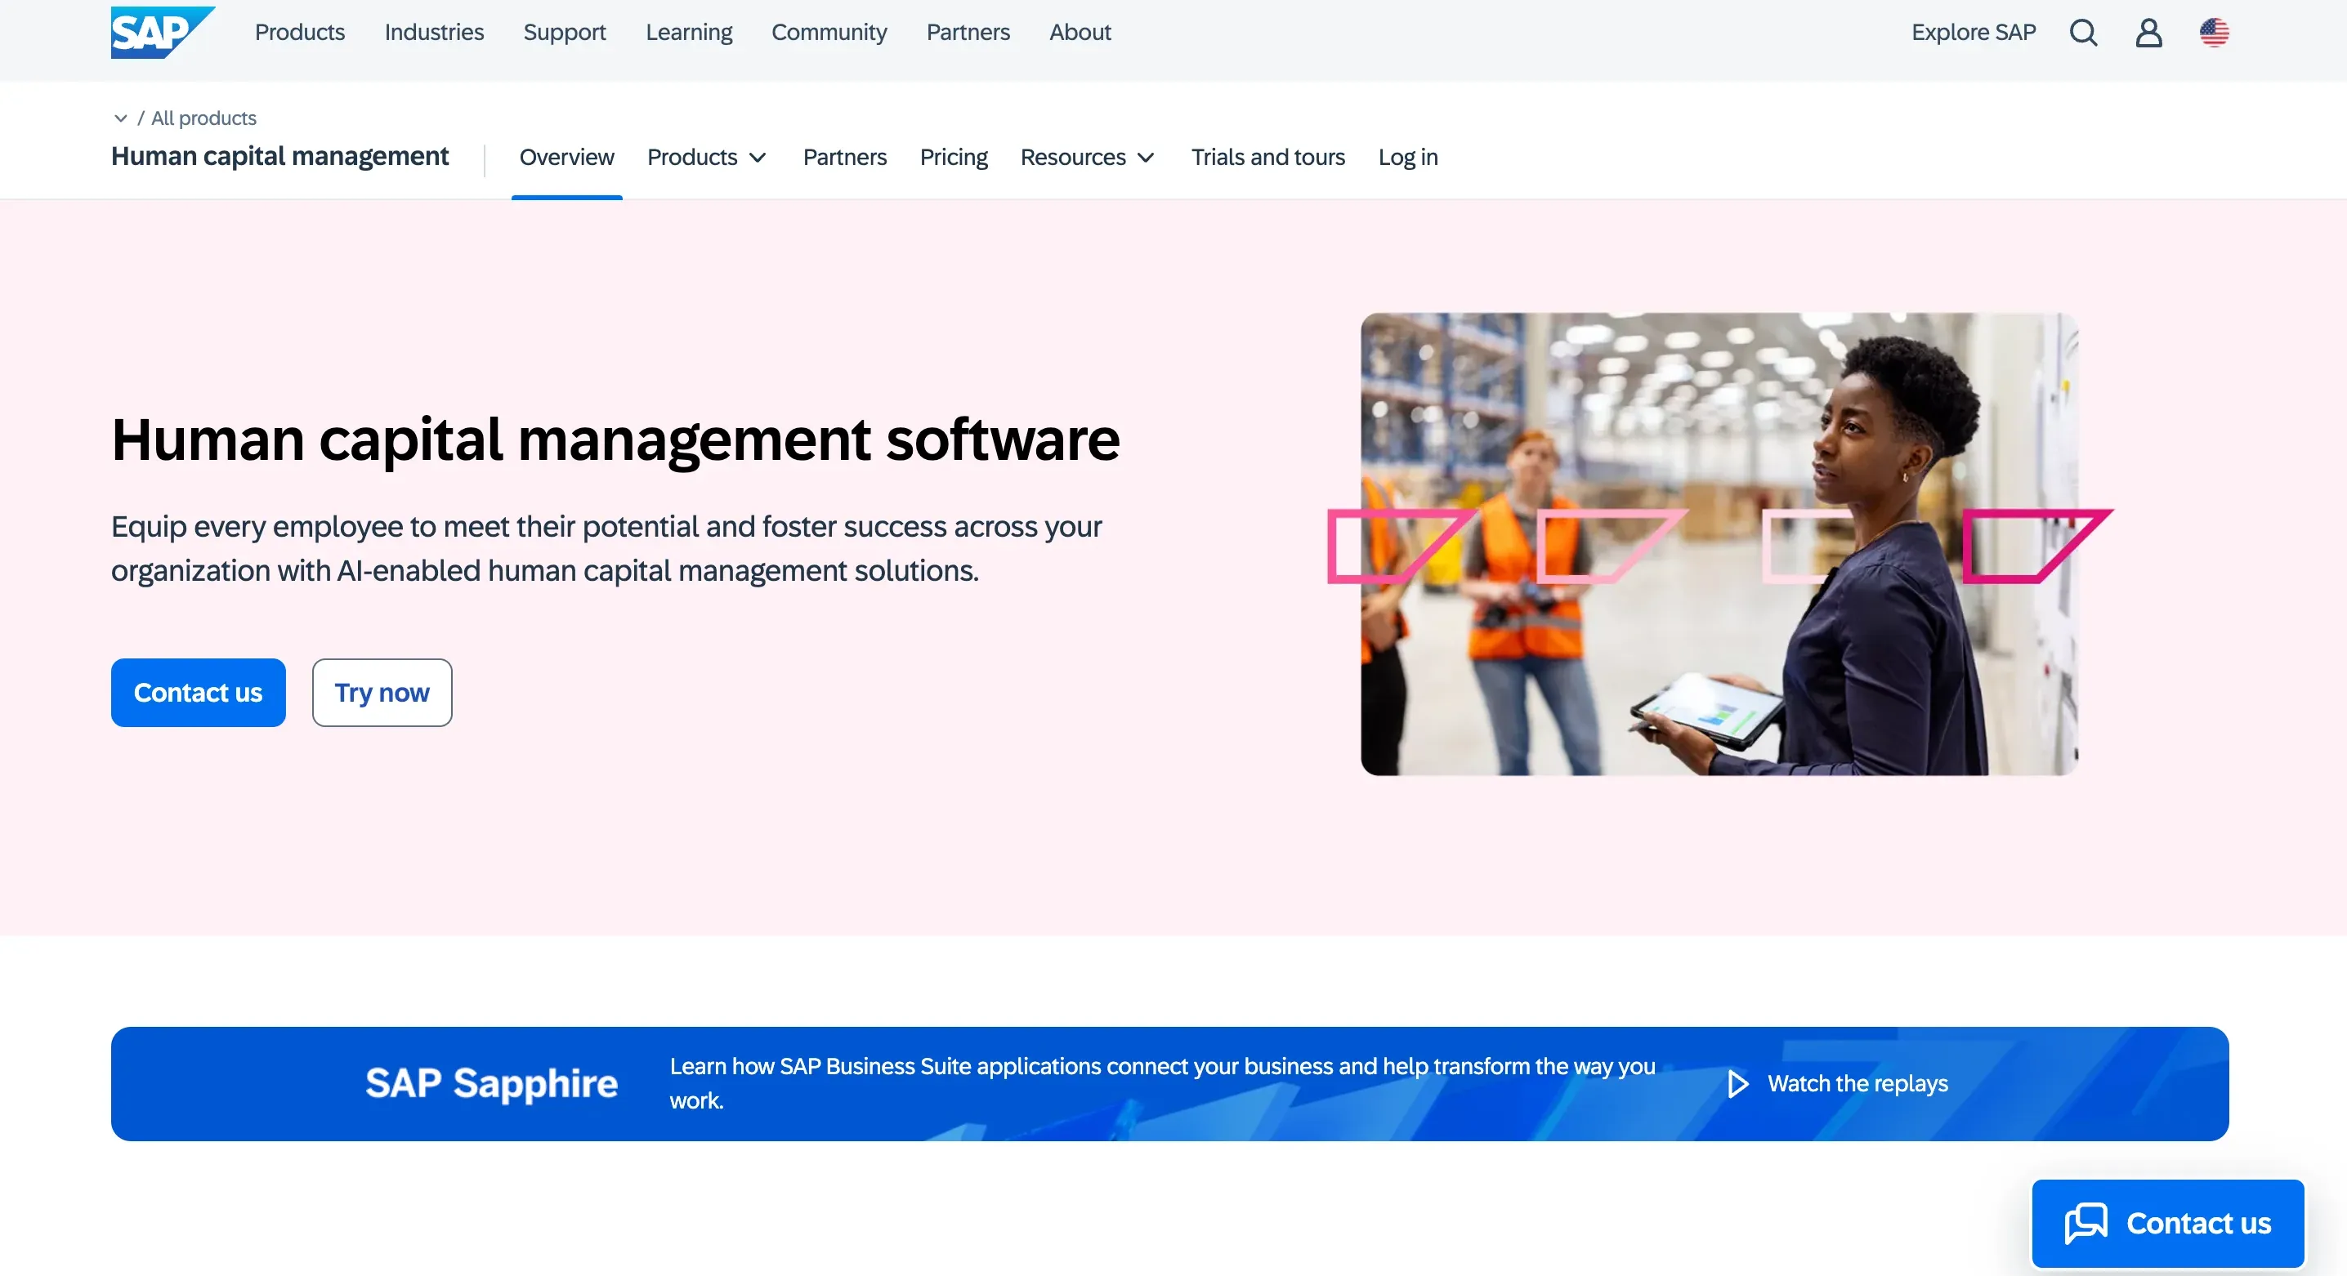Open the Learning menu

coord(689,33)
